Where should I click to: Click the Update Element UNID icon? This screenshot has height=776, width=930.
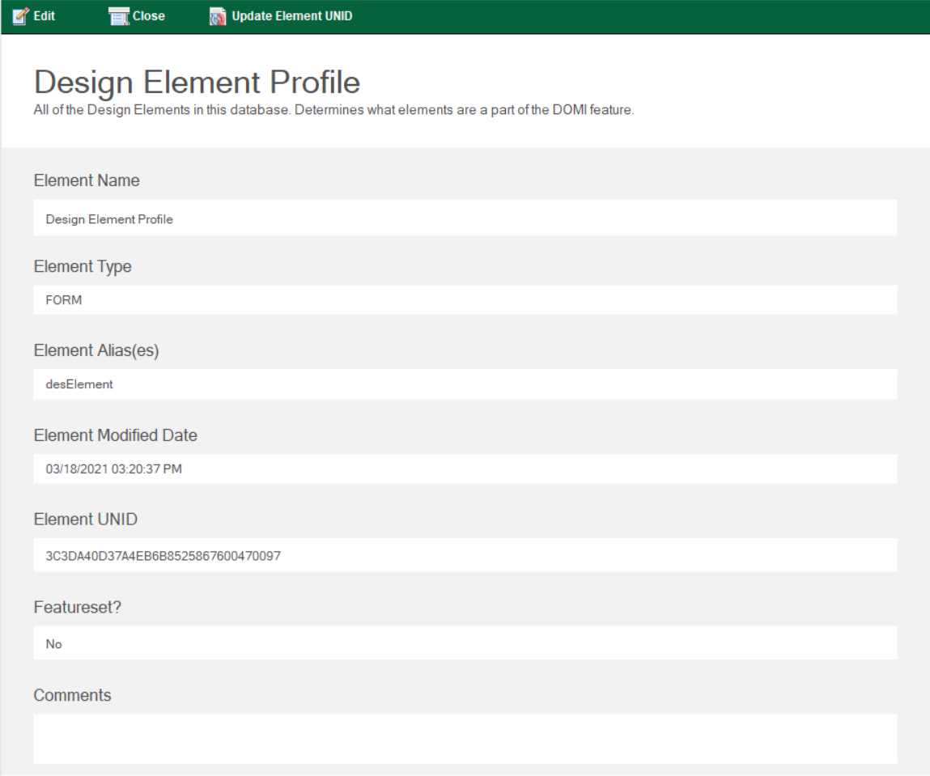[218, 17]
